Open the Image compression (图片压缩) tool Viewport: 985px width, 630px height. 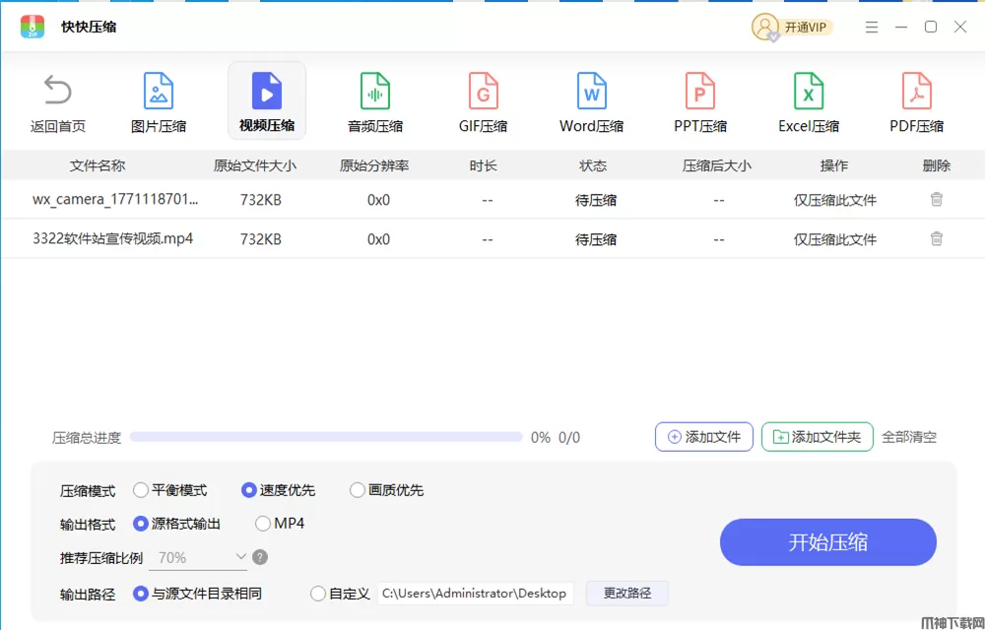coord(159,102)
